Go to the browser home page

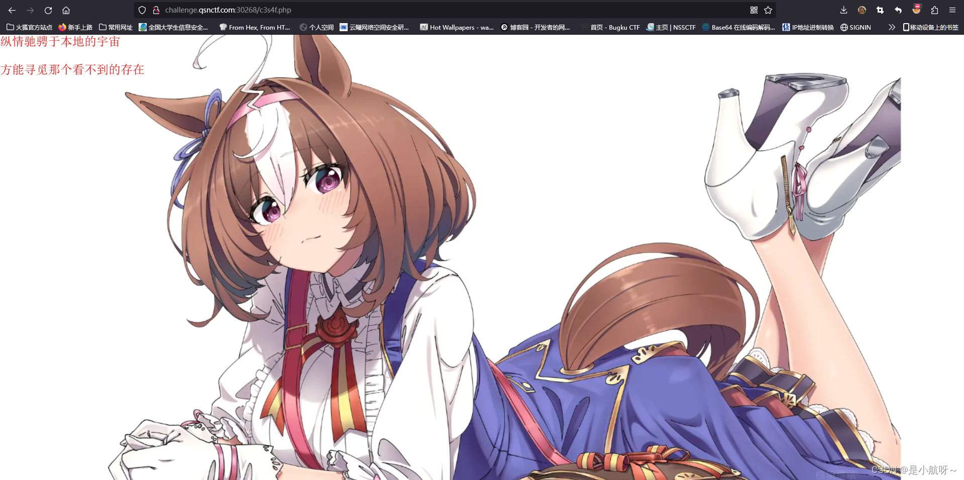pos(66,10)
